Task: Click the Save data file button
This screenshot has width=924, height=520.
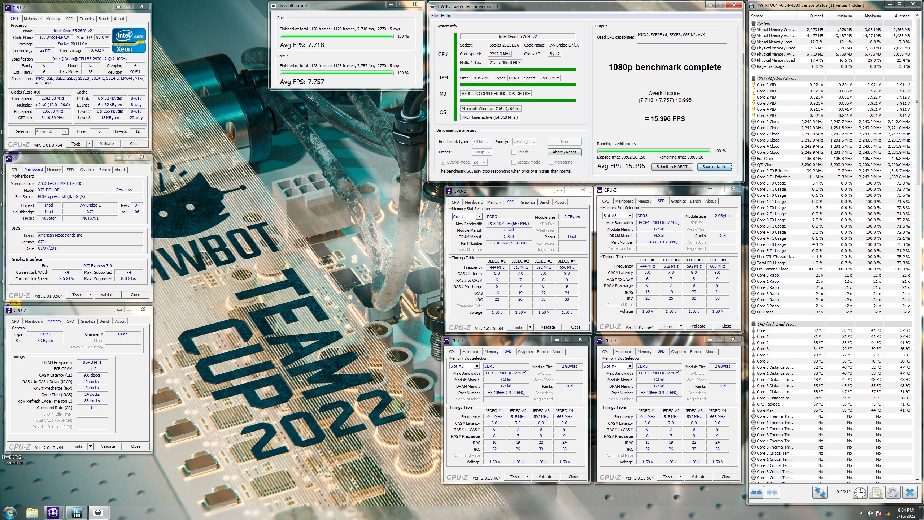Action: click(x=714, y=167)
